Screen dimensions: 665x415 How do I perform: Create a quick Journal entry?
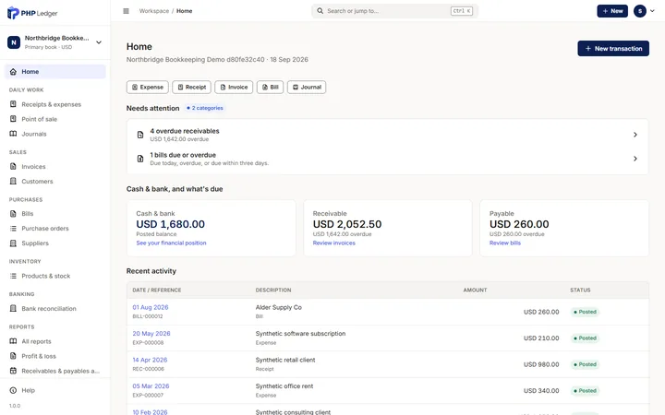click(307, 87)
